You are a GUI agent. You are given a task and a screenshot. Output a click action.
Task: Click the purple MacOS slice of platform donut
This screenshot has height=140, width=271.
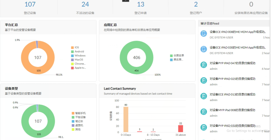click(x=37, y=44)
